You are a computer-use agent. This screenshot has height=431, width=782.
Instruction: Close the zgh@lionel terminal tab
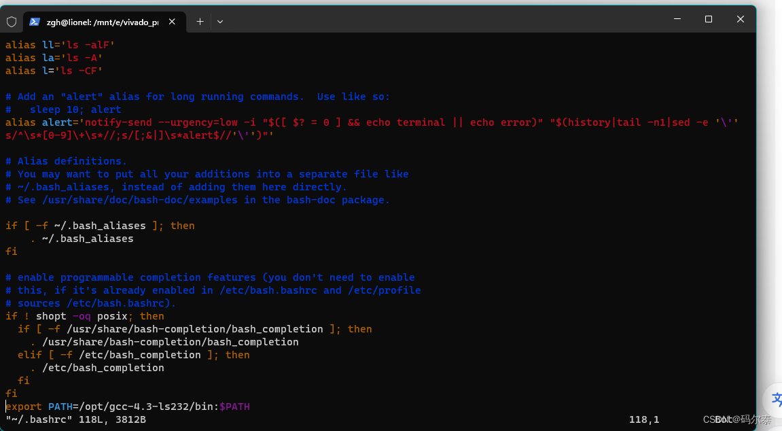click(172, 21)
